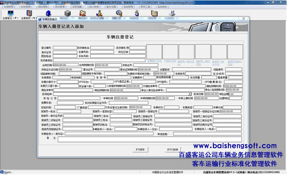Viewport: 287px width, 175px height.
Task: Focus the 固定电话 input field
Action: click(x=65, y=56)
